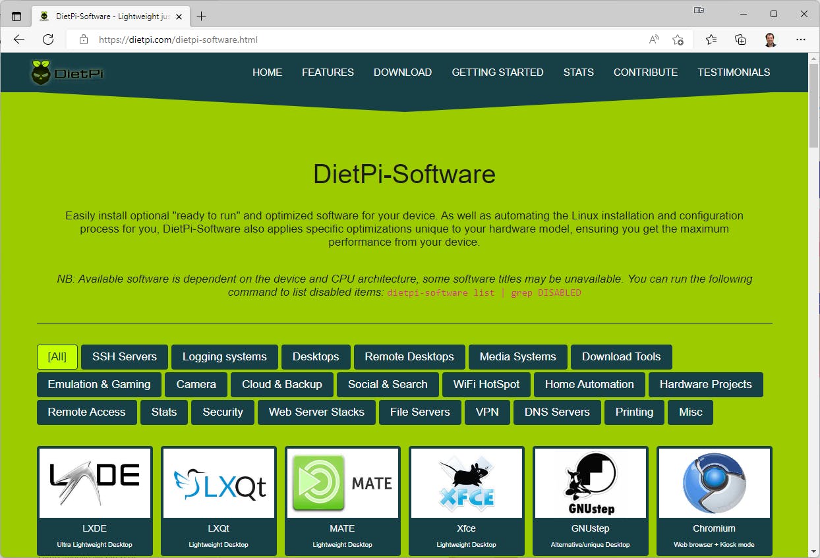
Task: Click the scrollbar down arrow
Action: [x=814, y=551]
